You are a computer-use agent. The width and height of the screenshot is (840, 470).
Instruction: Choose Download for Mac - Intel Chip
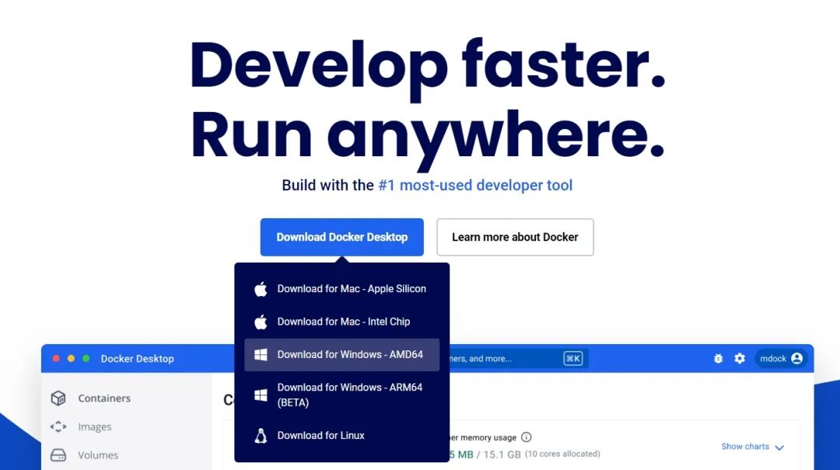click(x=341, y=322)
